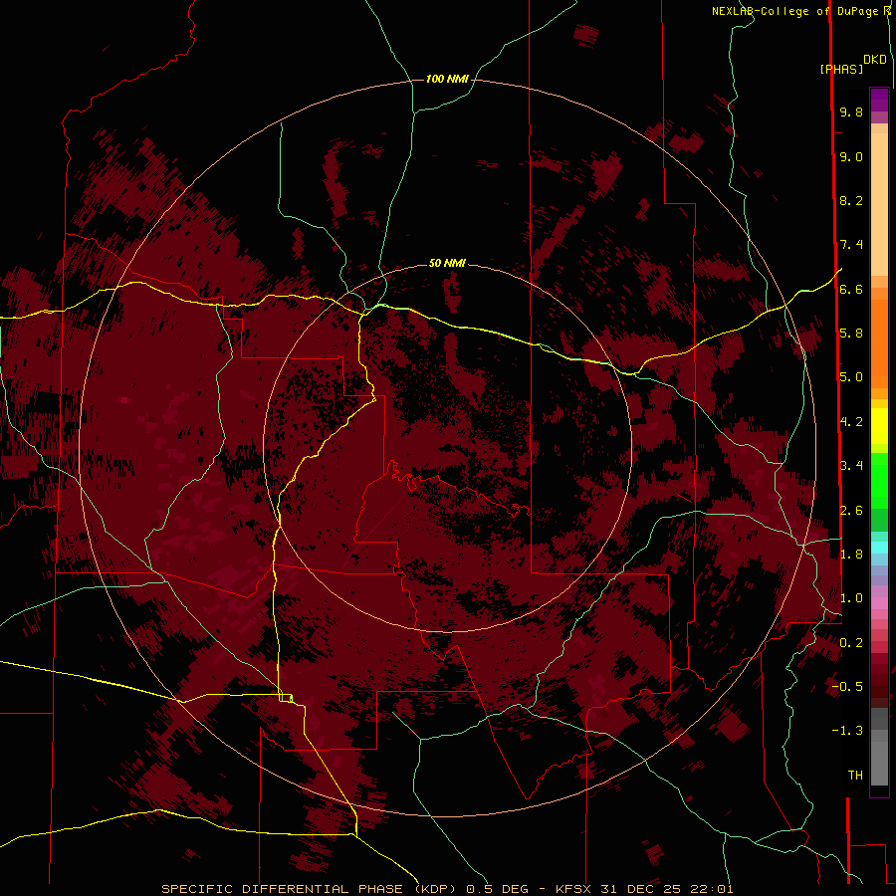Select the bright green color scale segment
This screenshot has width=896, height=896.
point(879,481)
